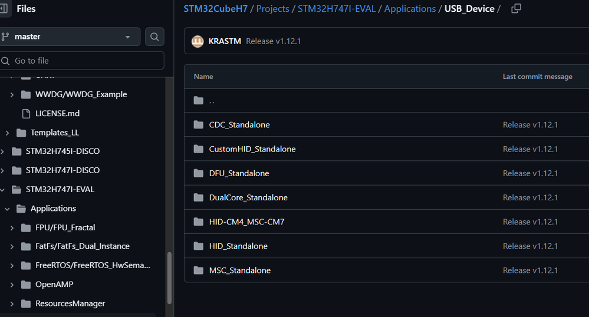Collapse the Applications tree folder
The image size is (589, 317).
[x=7, y=209]
